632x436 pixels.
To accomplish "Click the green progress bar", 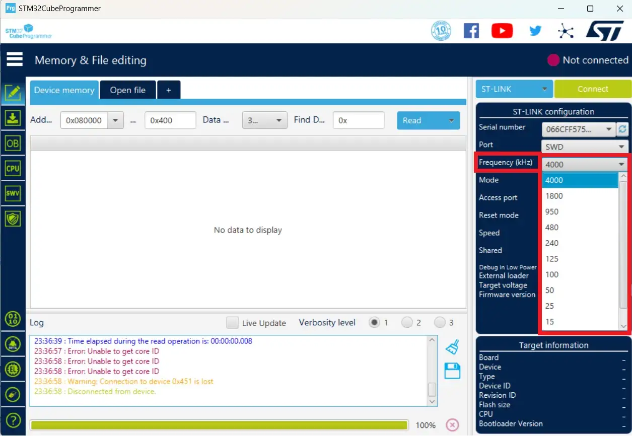I will [219, 425].
